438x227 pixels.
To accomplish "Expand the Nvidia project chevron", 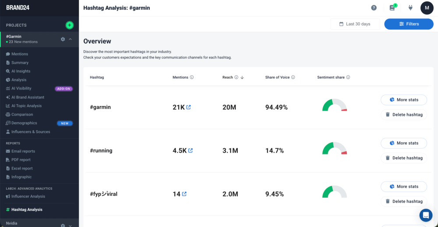I will (71, 225).
